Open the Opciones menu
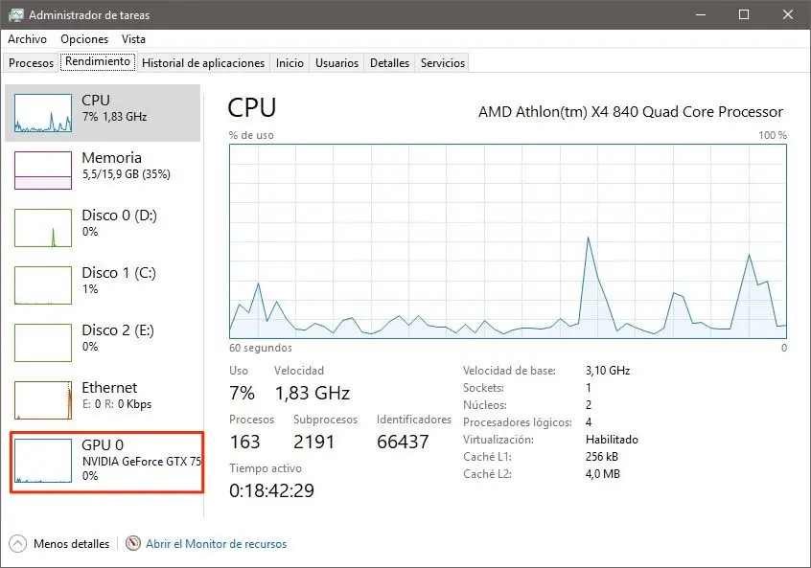This screenshot has height=568, width=811. 84,39
